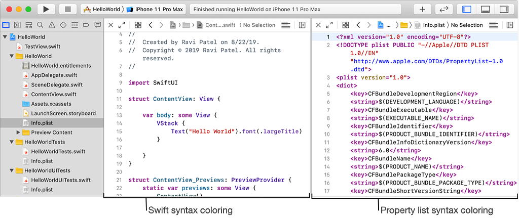The height and width of the screenshot is (218, 519).
Task: Click line number 15 in Swift gutter
Action: click(120, 132)
